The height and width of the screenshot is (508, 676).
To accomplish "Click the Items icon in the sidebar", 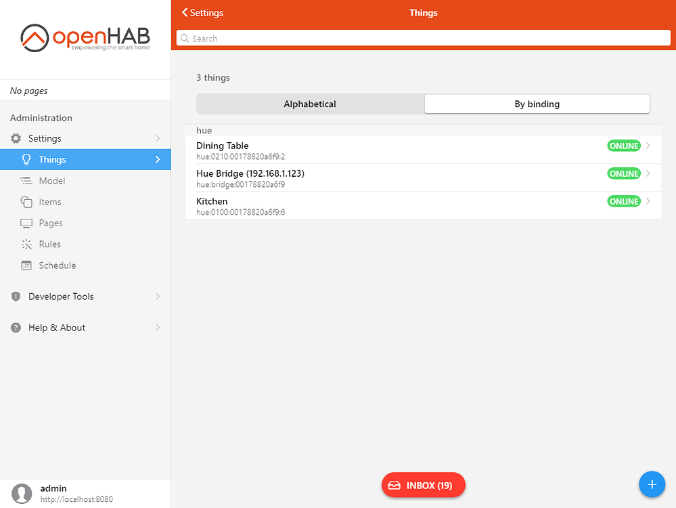I will 27,202.
